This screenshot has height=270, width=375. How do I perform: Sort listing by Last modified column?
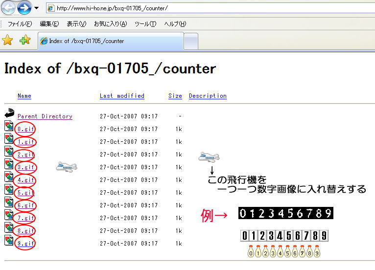coord(122,96)
